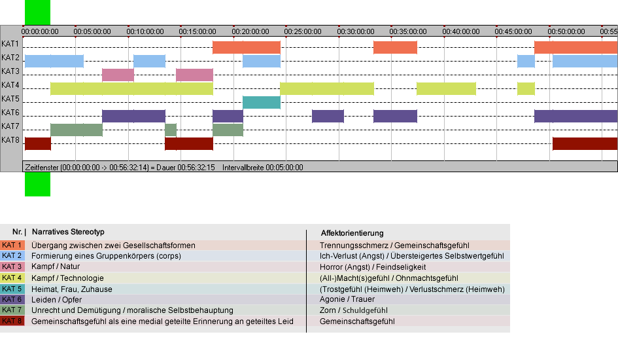618x347 pixels.
Task: Click the 00:00:00:00 time label
Action: click(x=40, y=31)
